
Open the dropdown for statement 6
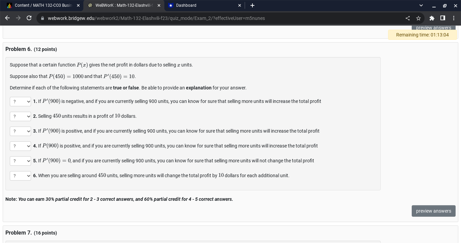click(x=20, y=175)
